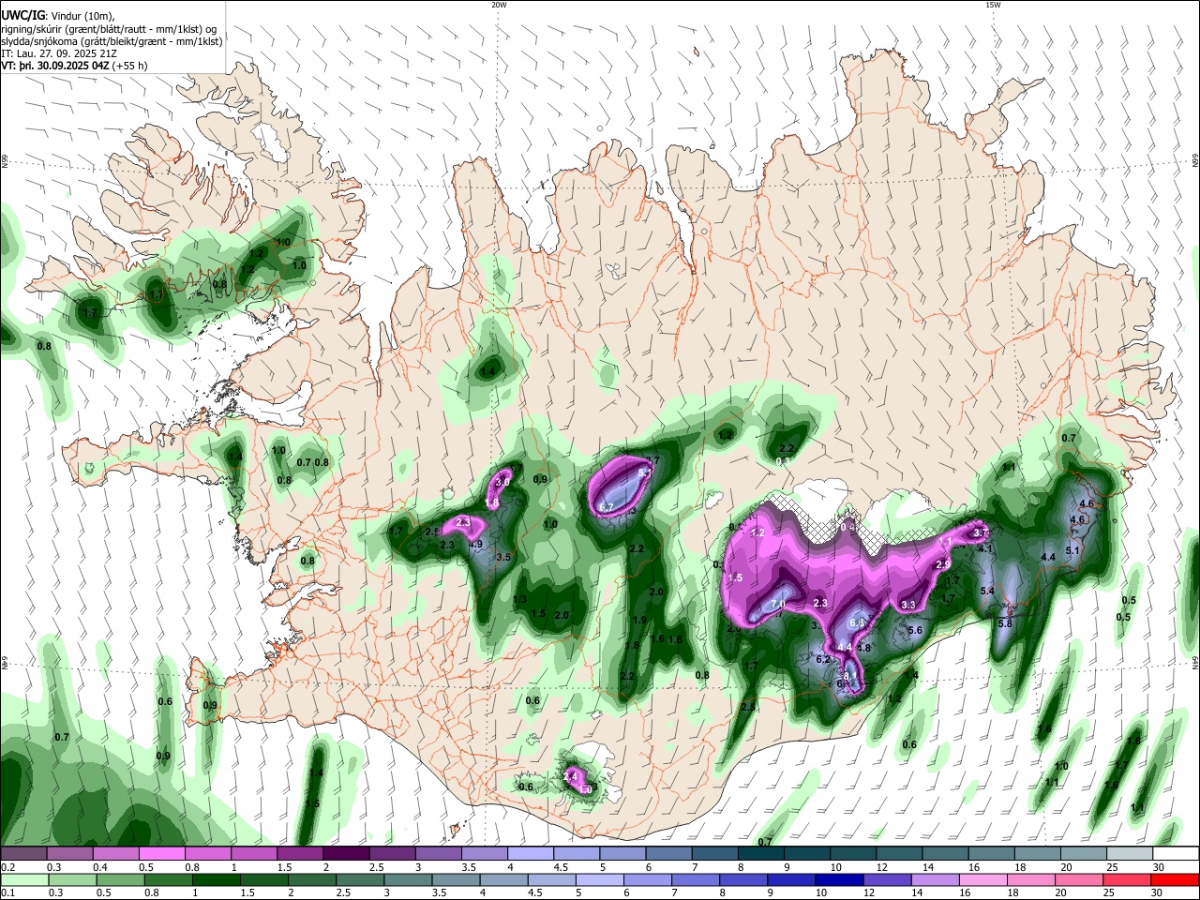Click the '6.6' precipitation value on the map
The width and height of the screenshot is (1200, 900).
(x=857, y=622)
